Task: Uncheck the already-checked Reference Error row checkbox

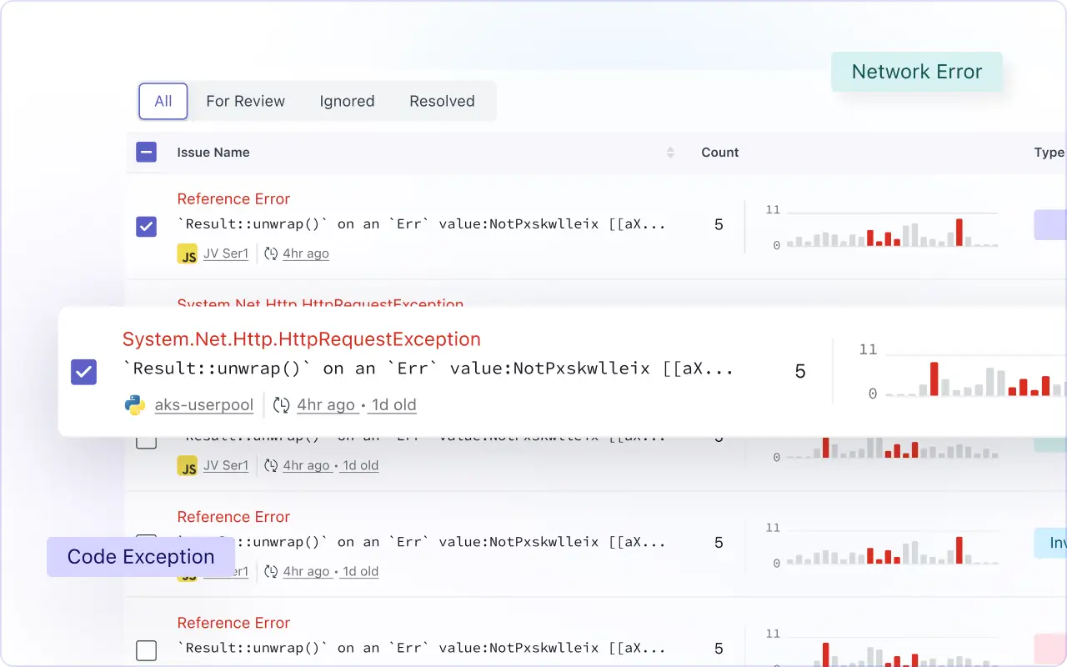Action: coord(147,227)
